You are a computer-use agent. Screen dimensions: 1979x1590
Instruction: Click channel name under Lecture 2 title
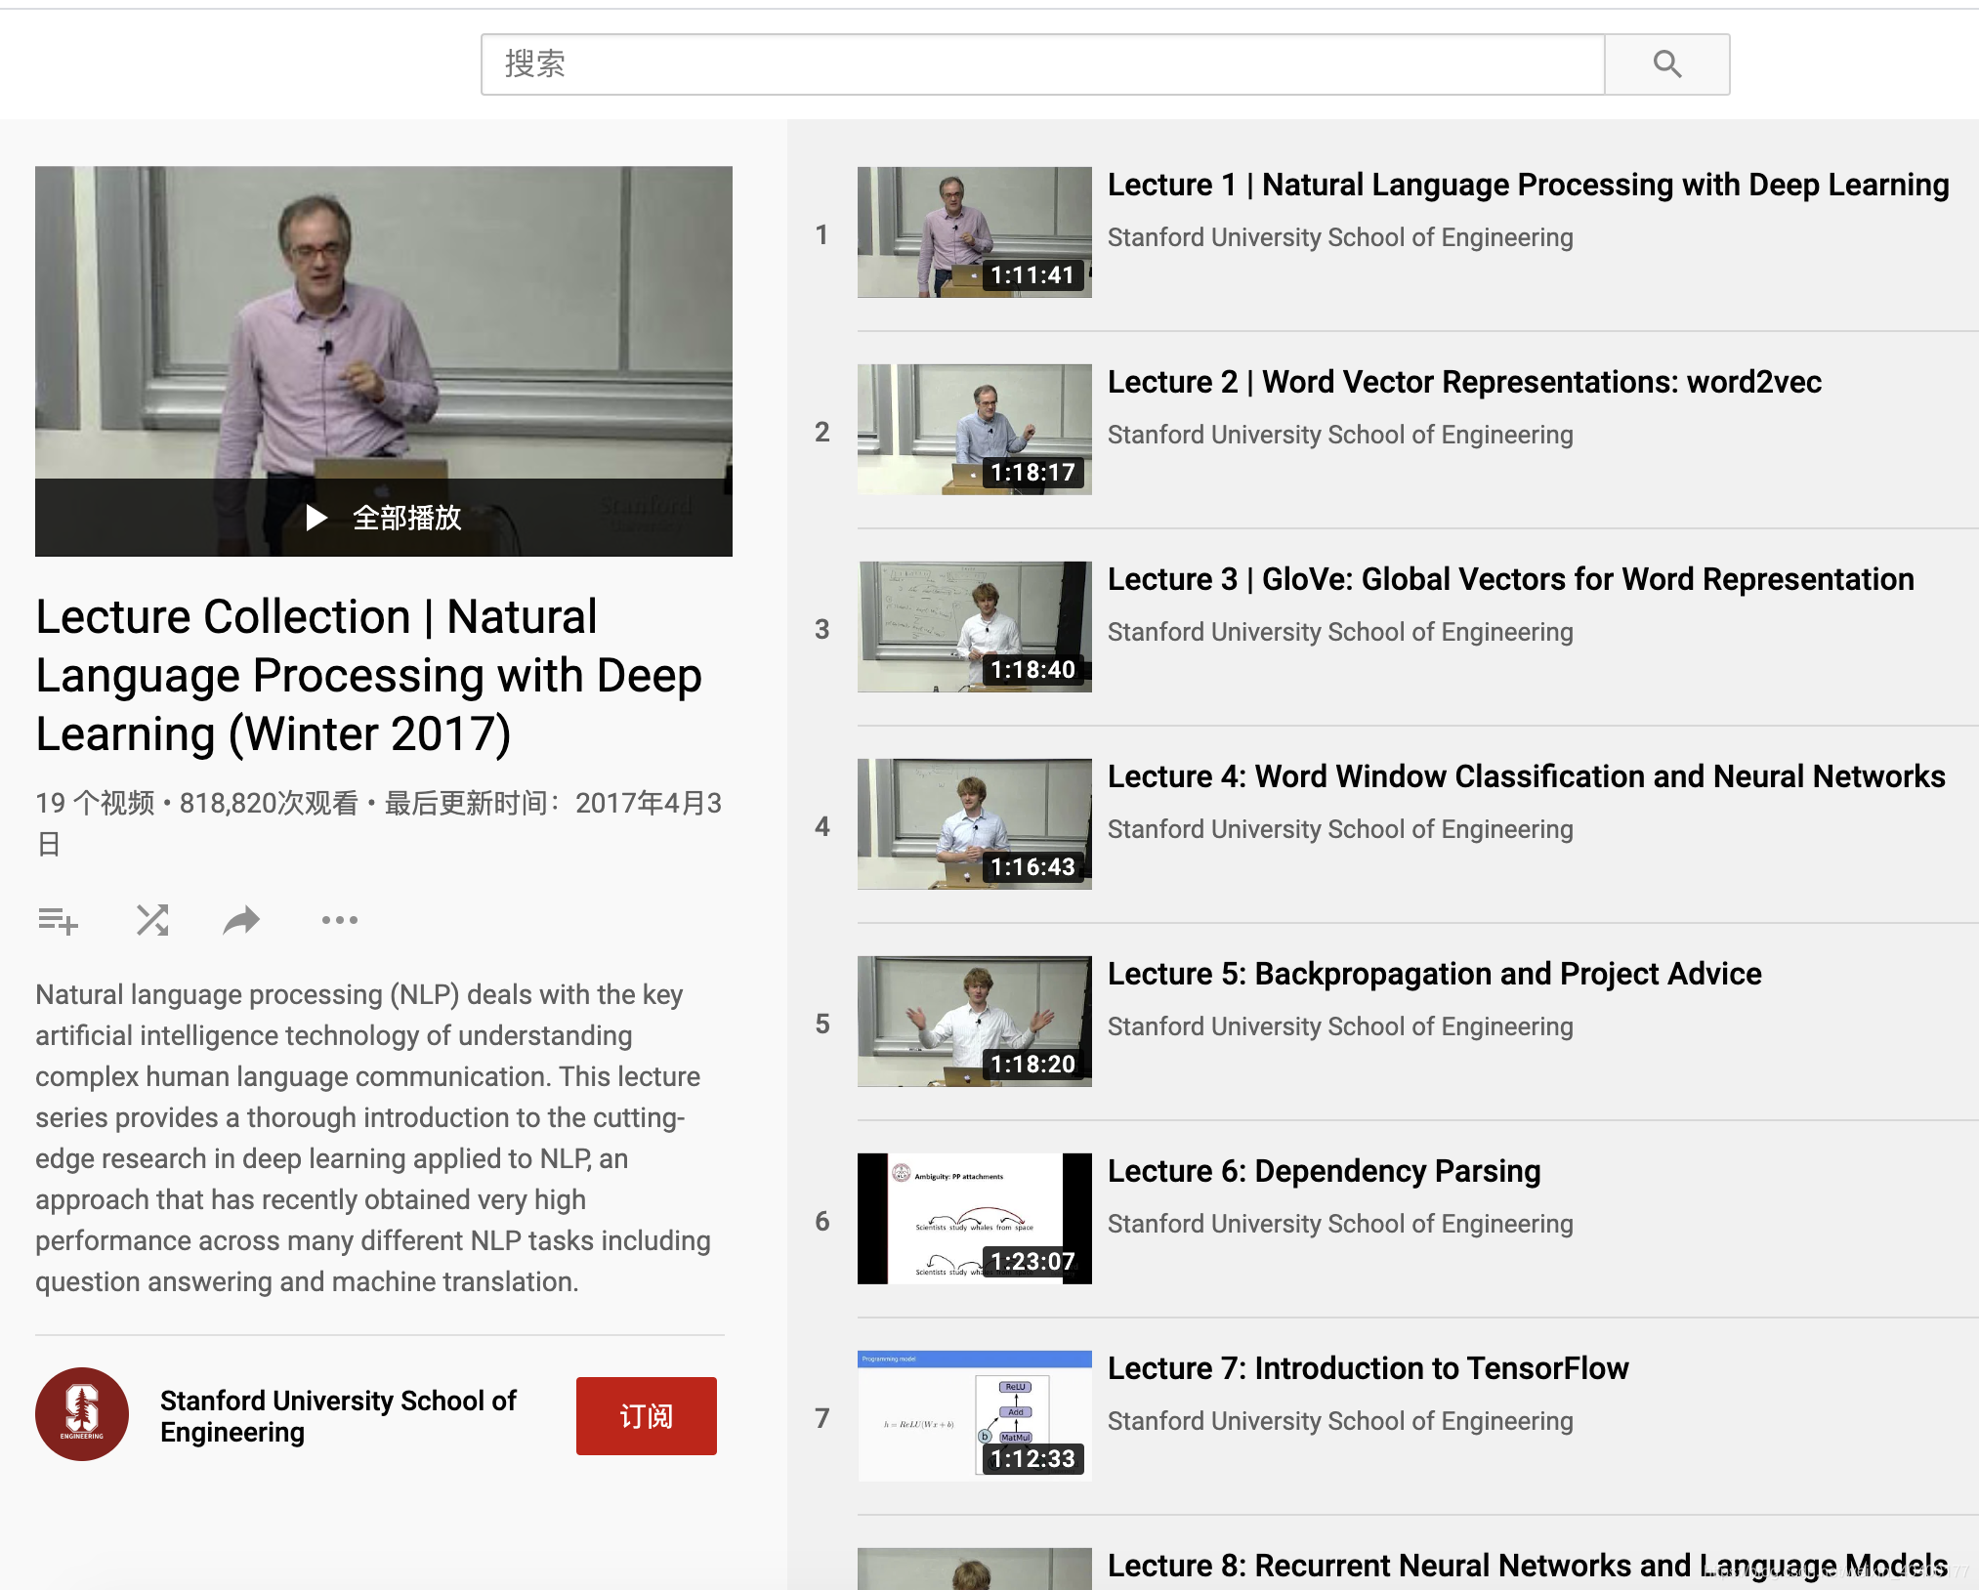point(1340,435)
